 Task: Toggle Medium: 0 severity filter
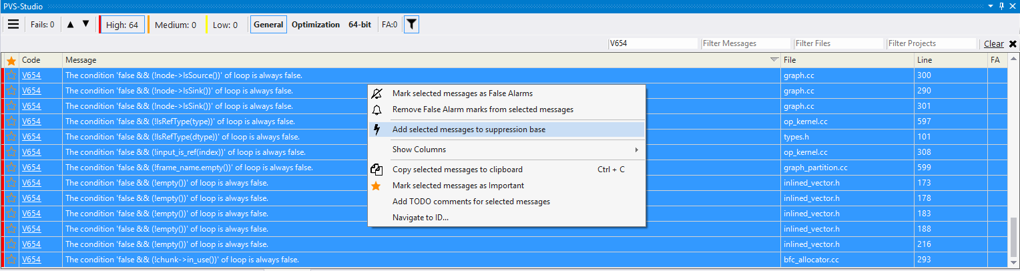pos(175,25)
